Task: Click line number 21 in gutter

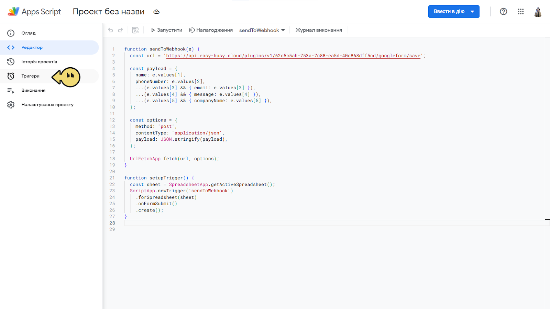Action: (112, 178)
